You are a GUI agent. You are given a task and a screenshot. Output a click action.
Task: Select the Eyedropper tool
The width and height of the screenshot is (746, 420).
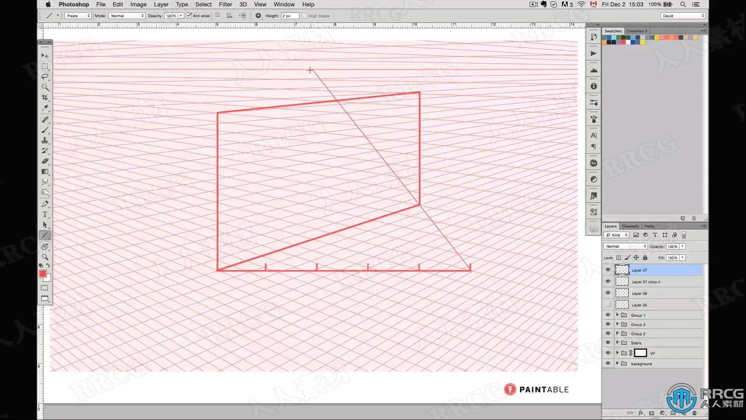pyautogui.click(x=45, y=108)
